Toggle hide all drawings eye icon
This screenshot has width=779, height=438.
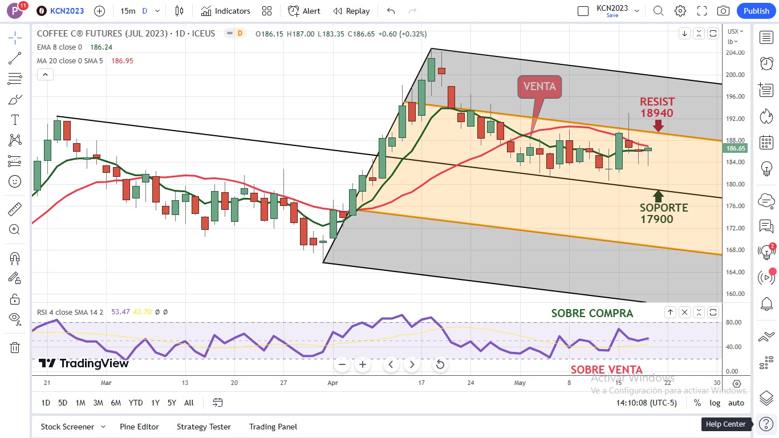coord(15,319)
